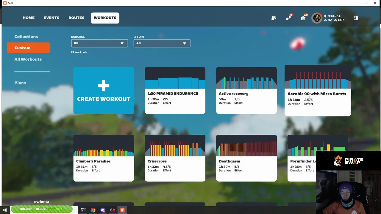Open Discord icon in the taskbar
Screen dimensions: 381x214
[x=103, y=210]
